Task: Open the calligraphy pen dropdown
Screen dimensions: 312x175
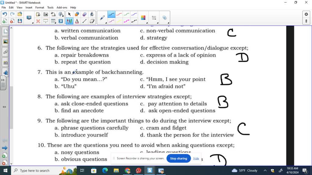Action: pos(106,22)
